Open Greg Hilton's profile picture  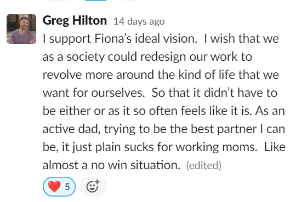click(x=21, y=29)
